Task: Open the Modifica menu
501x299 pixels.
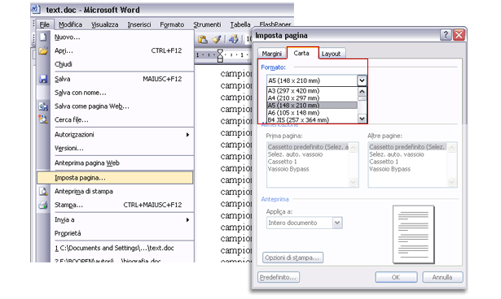Action: point(70,24)
